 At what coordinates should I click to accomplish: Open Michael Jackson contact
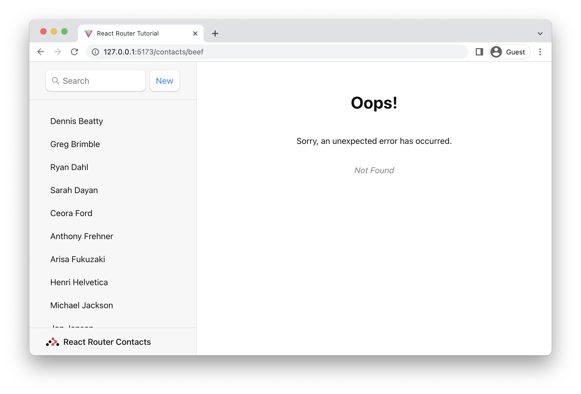click(82, 305)
